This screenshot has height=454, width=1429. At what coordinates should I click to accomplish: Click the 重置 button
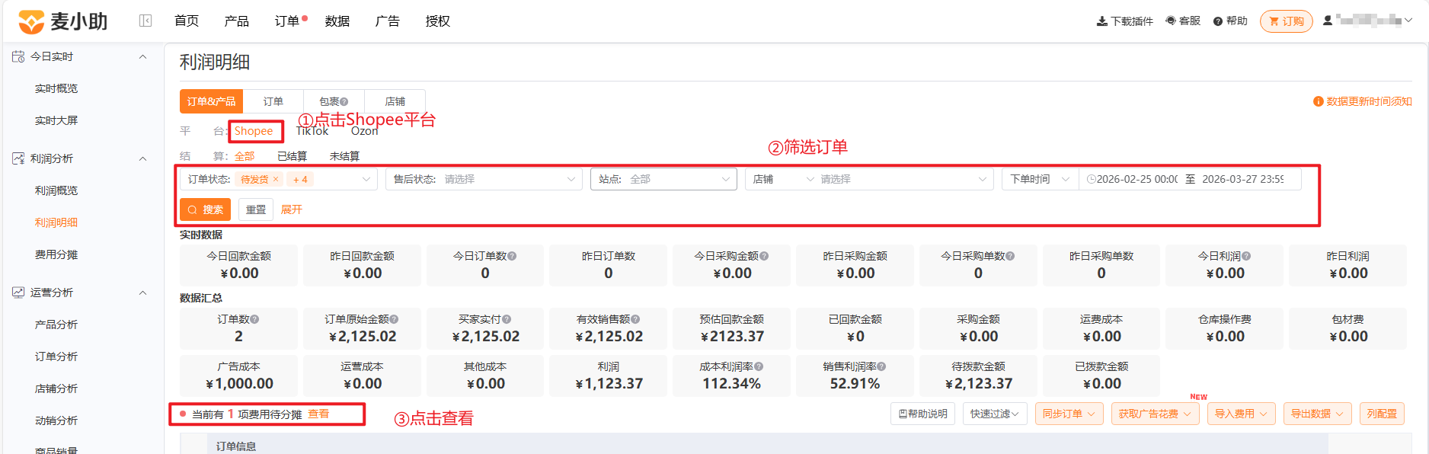pos(256,209)
